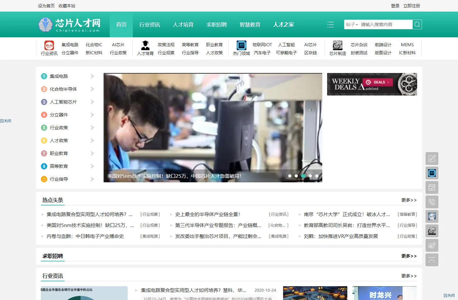This screenshot has height=300, width=458.
Task: Open the 人才之家 navigation tab
Action: tap(283, 24)
